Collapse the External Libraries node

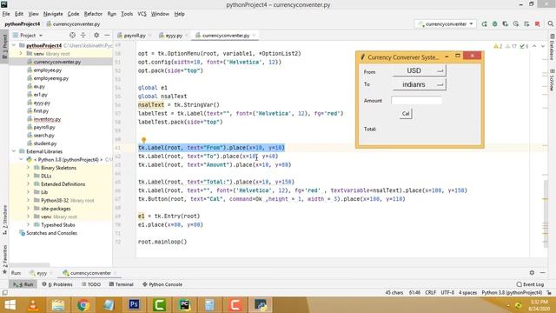(x=14, y=151)
